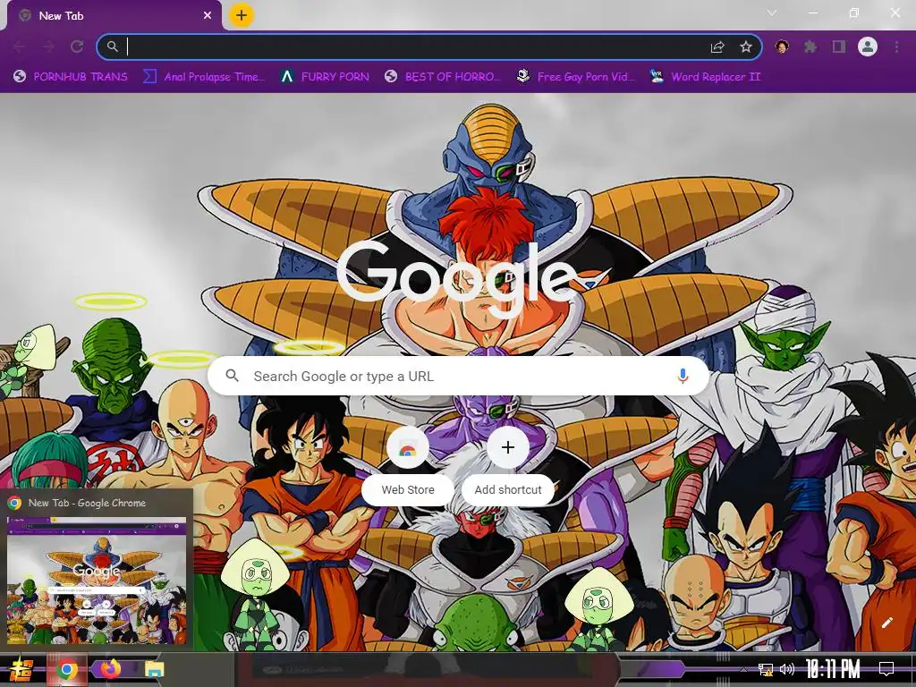Viewport: 916px width, 687px height.
Task: Select the New Tab - Google Chrome preview thumbnail
Action: click(x=97, y=581)
